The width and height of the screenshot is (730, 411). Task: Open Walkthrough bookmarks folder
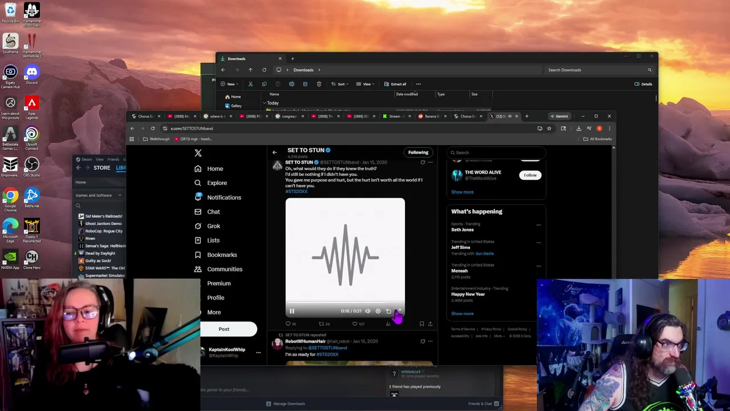156,139
